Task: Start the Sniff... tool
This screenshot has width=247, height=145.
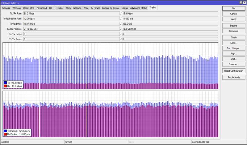Action: click(234, 59)
